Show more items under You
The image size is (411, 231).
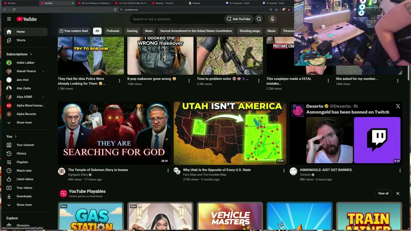26,205
